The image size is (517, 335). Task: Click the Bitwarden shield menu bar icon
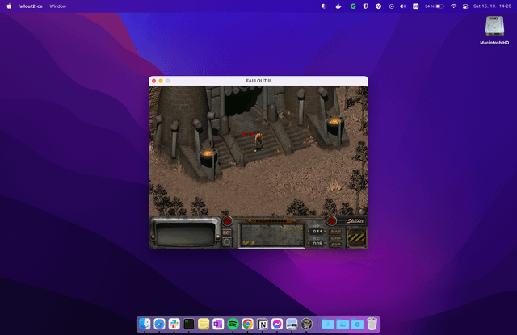pos(365,6)
